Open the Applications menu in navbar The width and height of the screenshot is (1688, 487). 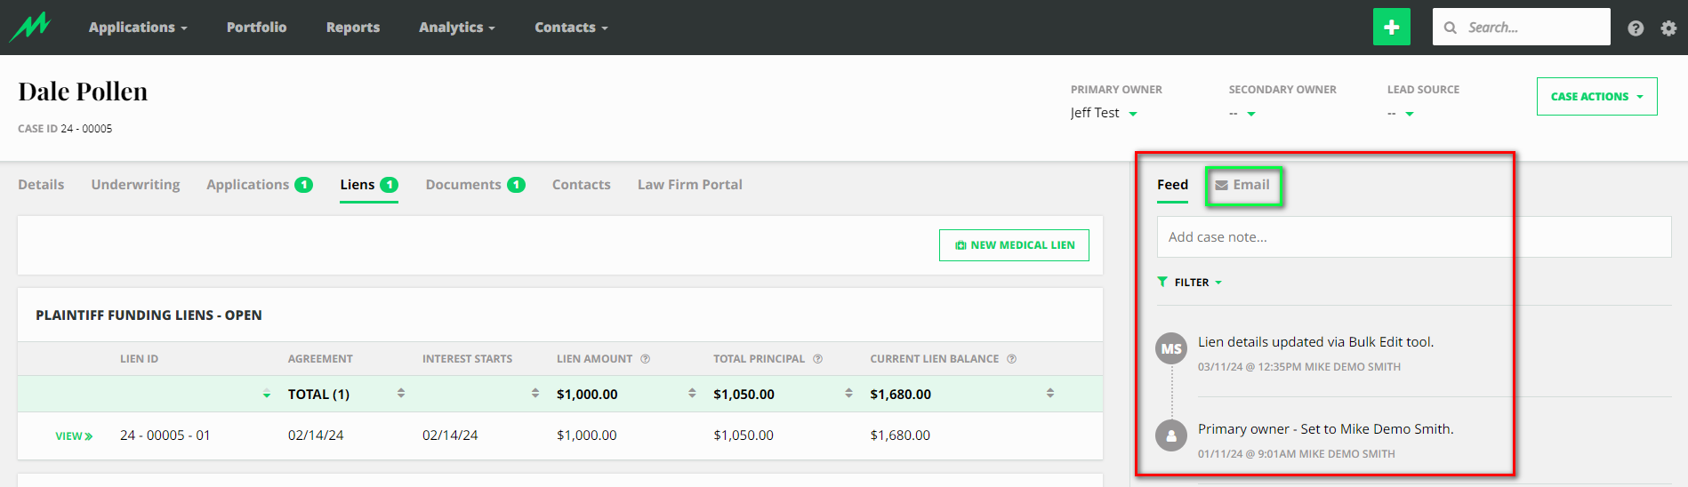138,28
